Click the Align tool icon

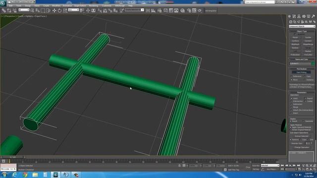(x=153, y=10)
